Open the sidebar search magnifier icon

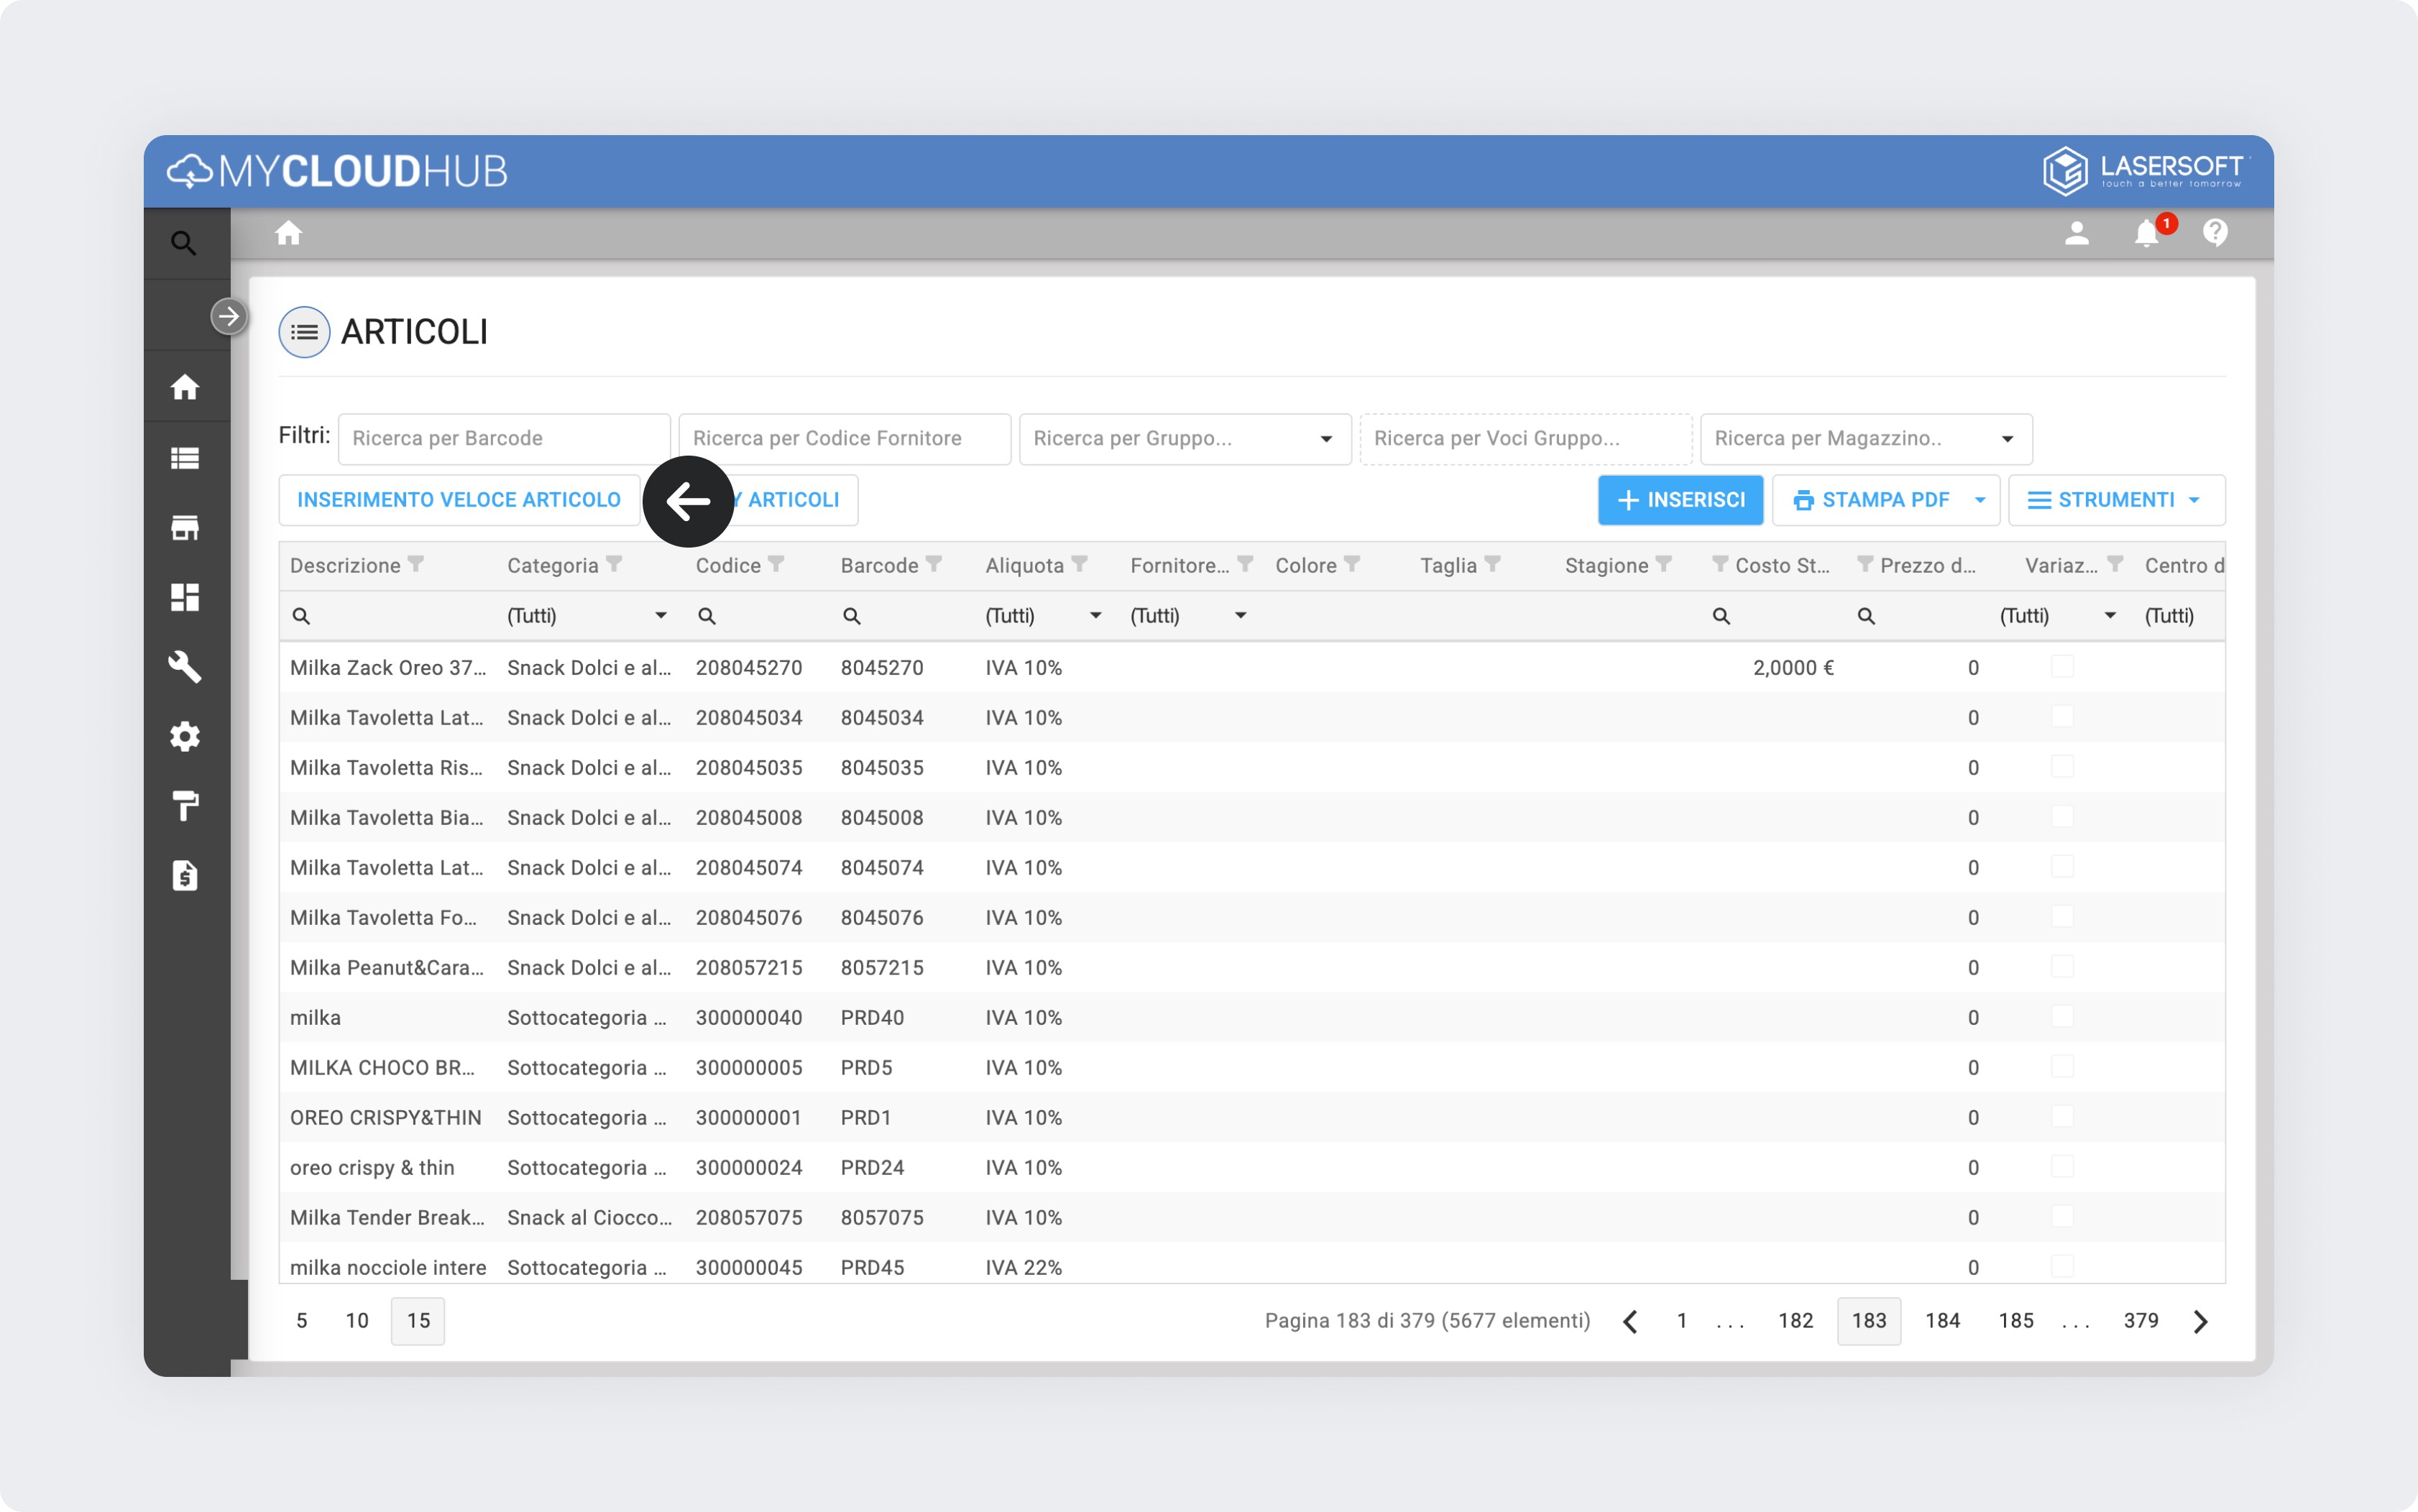[x=183, y=243]
